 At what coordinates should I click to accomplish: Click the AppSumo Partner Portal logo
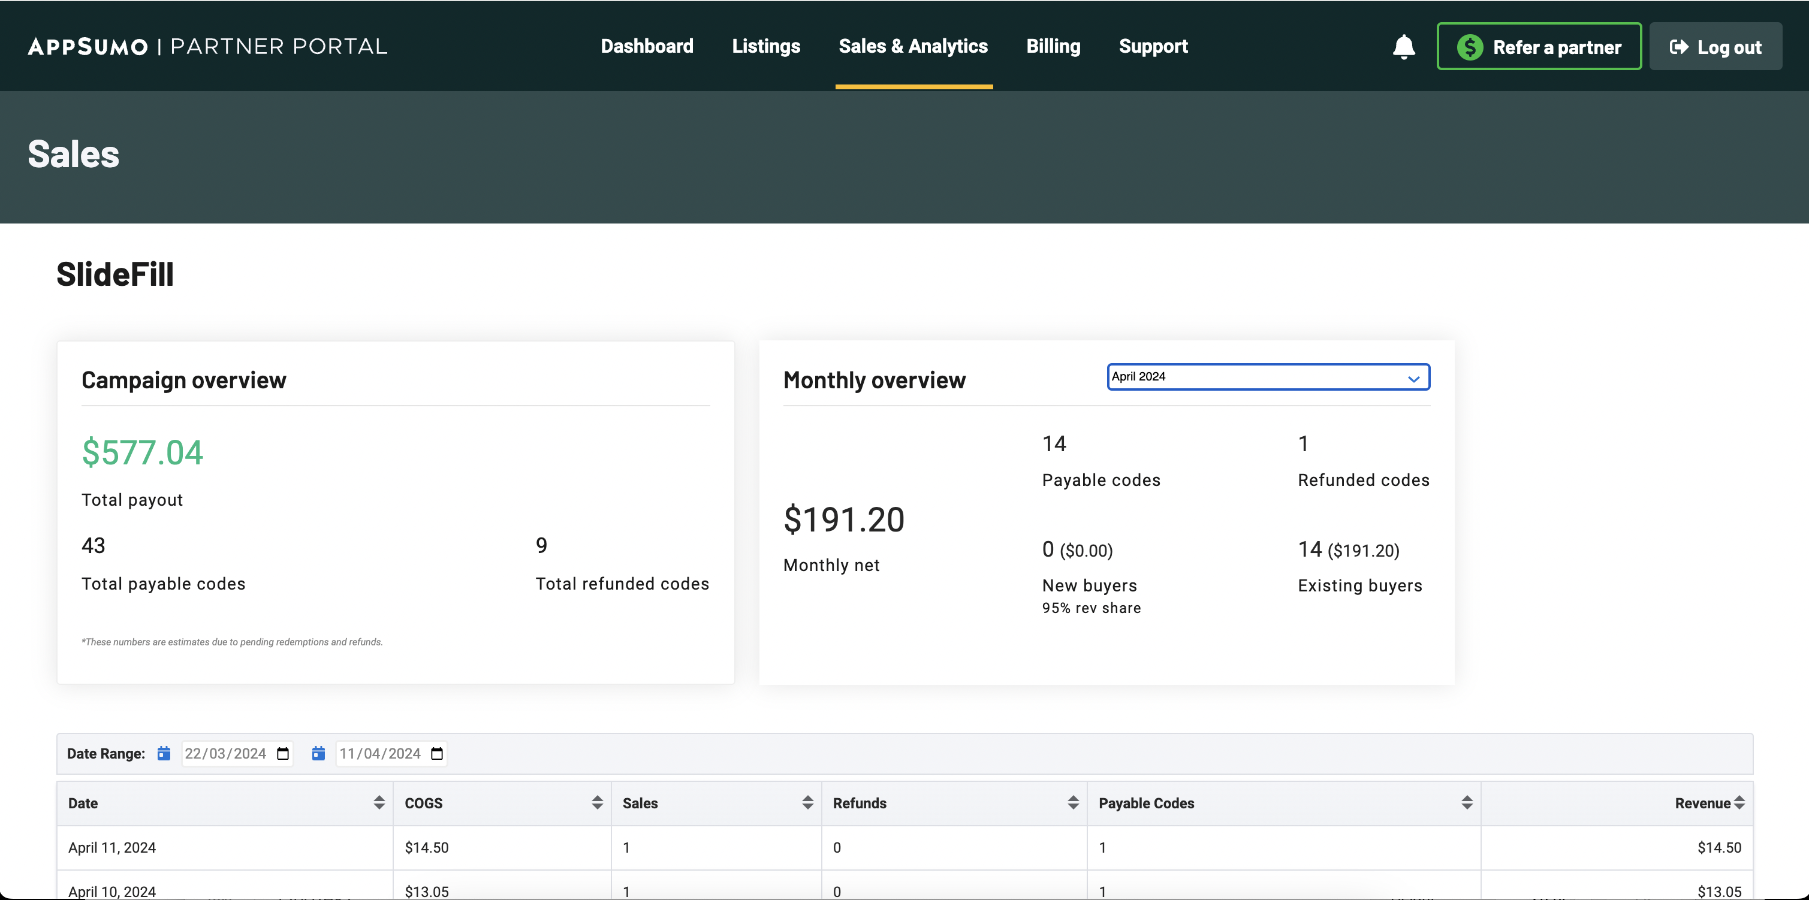[207, 46]
